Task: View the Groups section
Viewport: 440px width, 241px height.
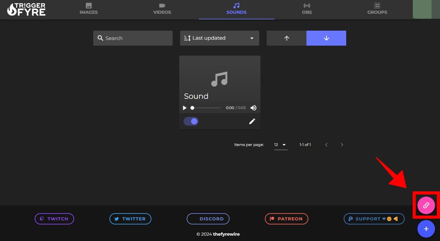Action: pos(377,9)
